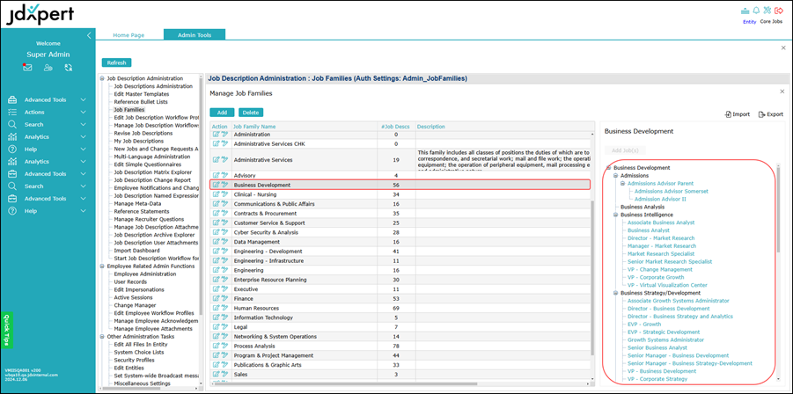Click the sync icon under Super Admin
The height and width of the screenshot is (394, 793).
pos(68,67)
